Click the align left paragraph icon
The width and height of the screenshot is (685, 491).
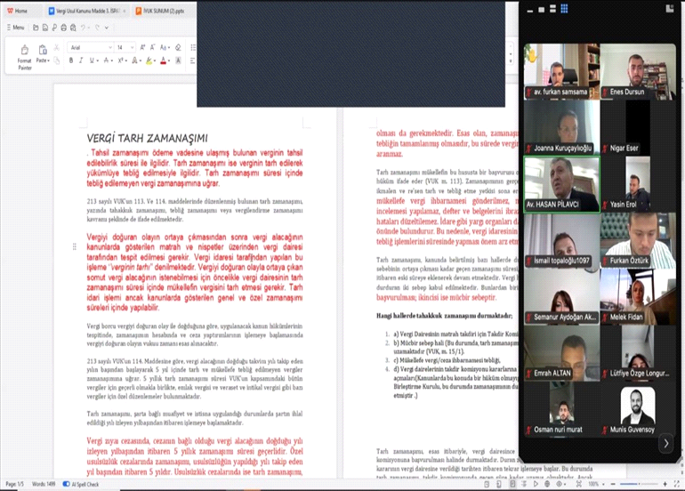193,60
